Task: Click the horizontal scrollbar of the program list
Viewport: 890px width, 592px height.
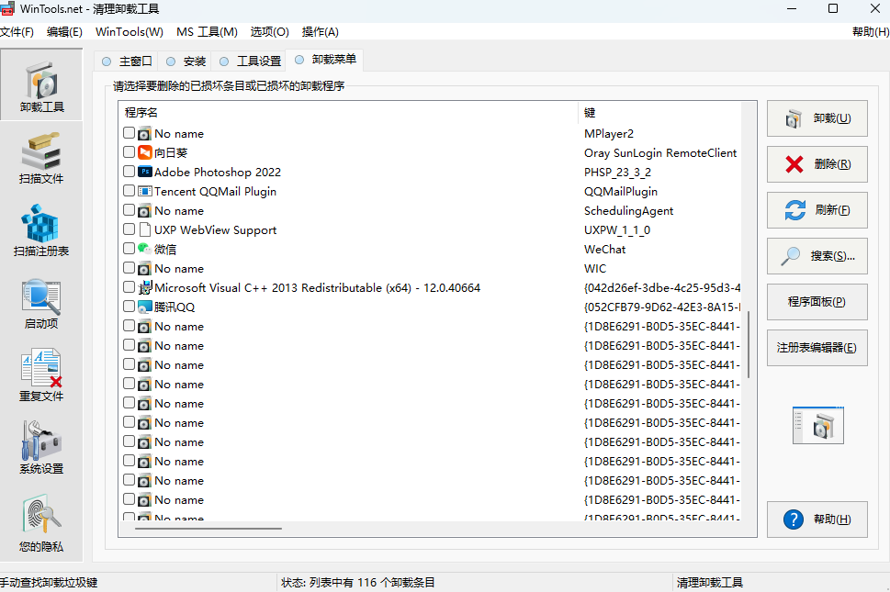Action: coord(208,529)
